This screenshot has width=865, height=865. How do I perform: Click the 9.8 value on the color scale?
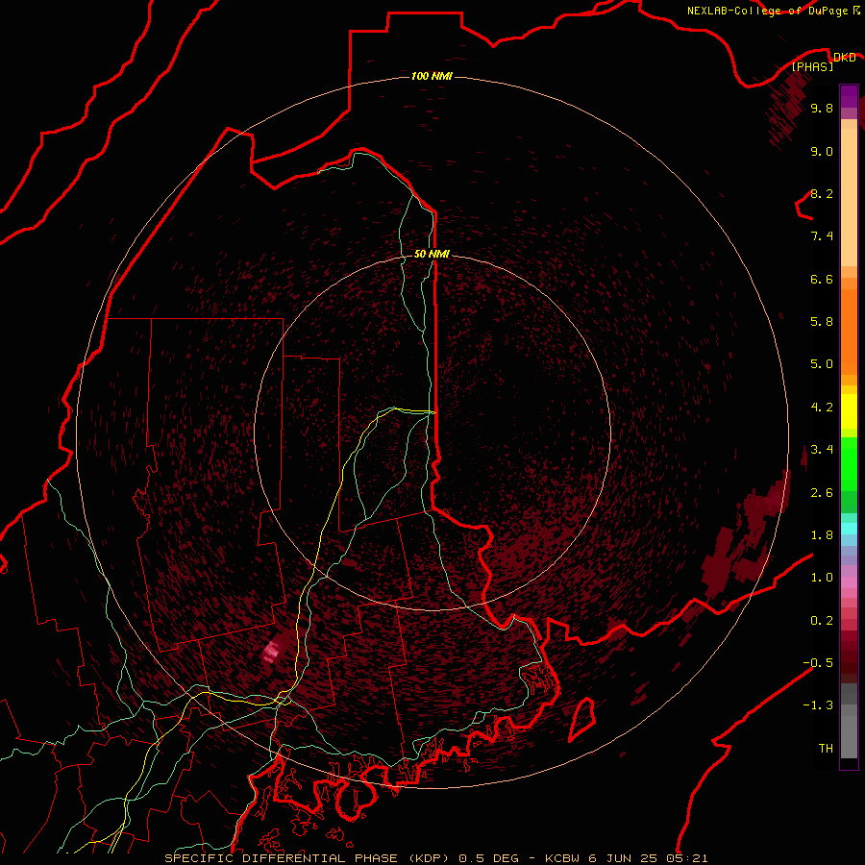pyautogui.click(x=822, y=108)
